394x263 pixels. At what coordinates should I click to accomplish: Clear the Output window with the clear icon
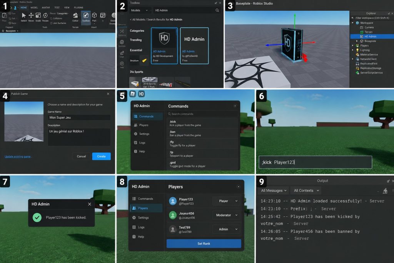[x=385, y=191]
